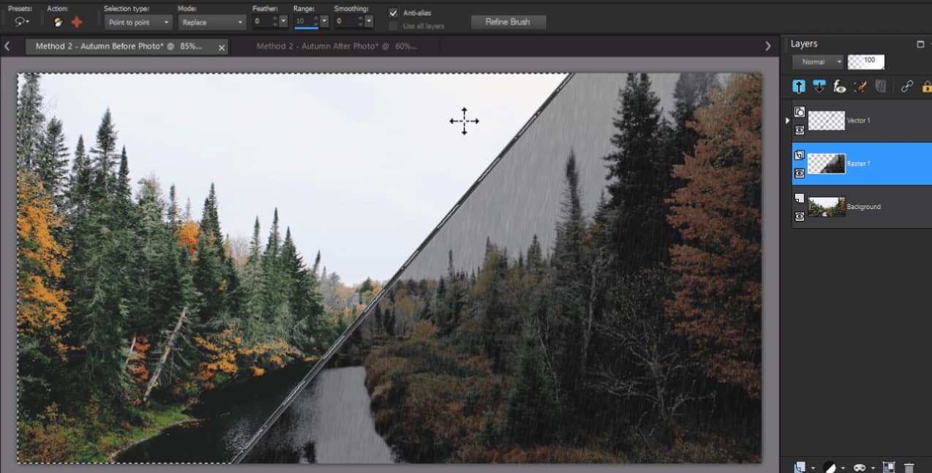Click the New Mask Layer icon

point(859,466)
